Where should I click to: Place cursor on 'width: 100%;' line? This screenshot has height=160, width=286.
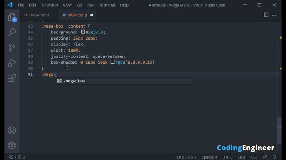(66, 50)
